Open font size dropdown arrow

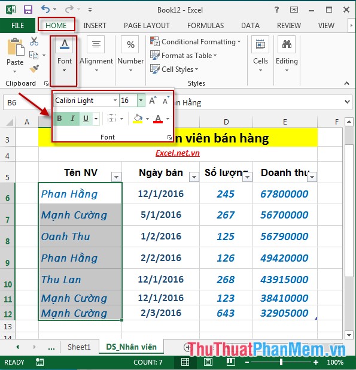point(141,101)
